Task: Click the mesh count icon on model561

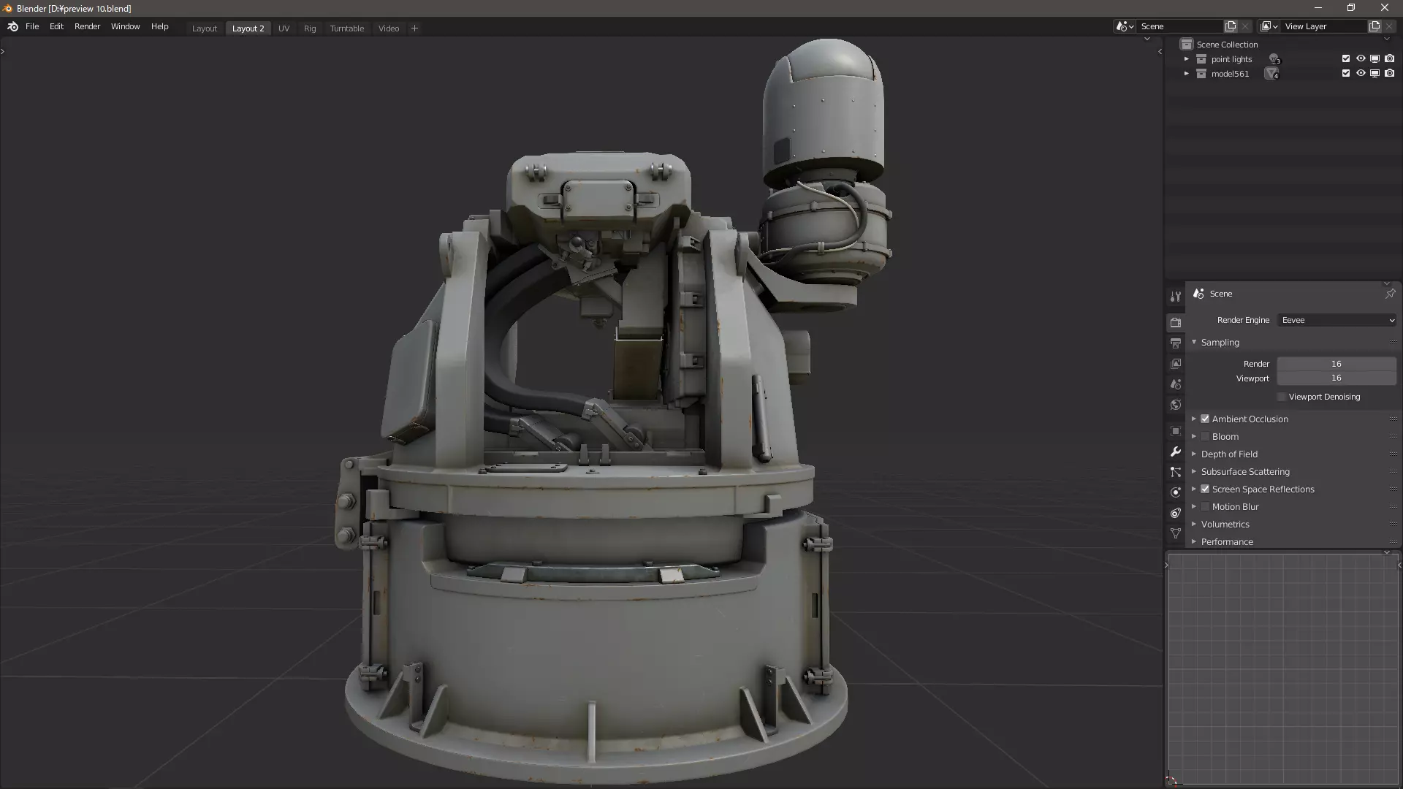Action: coord(1272,74)
